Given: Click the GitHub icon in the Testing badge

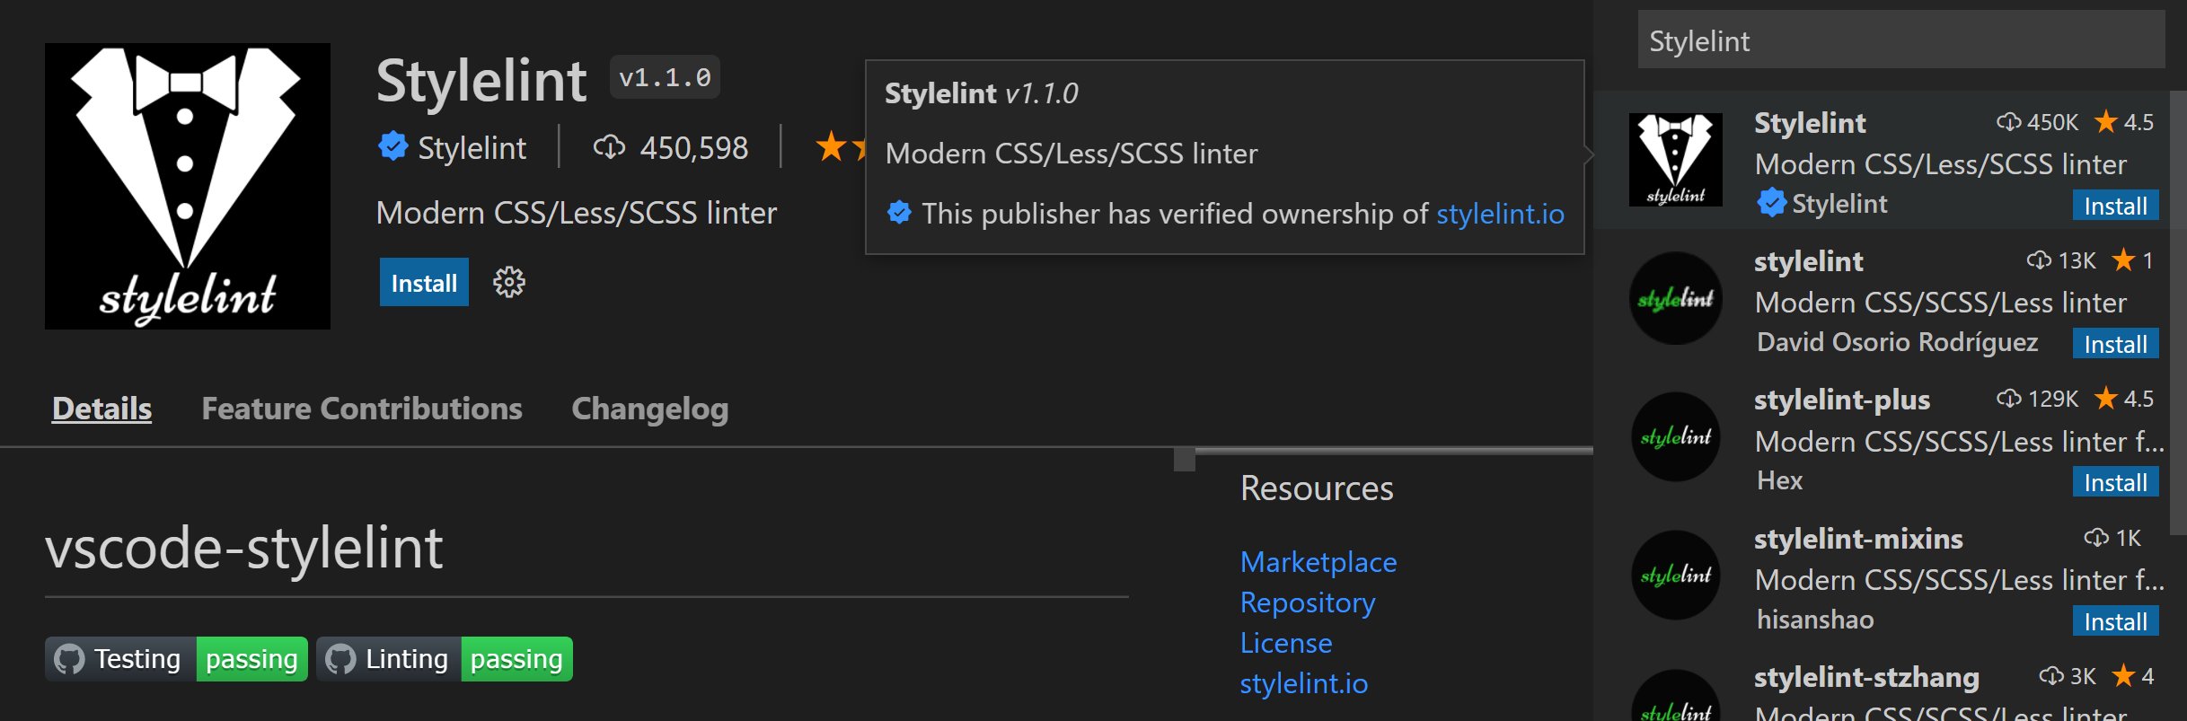Looking at the screenshot, I should click(69, 659).
